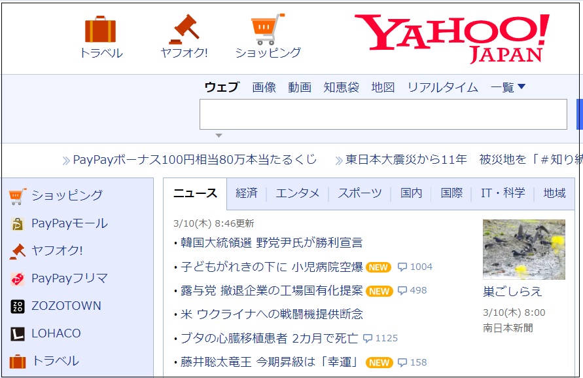Select the ウェブ search tab
583x378 pixels.
tap(222, 87)
